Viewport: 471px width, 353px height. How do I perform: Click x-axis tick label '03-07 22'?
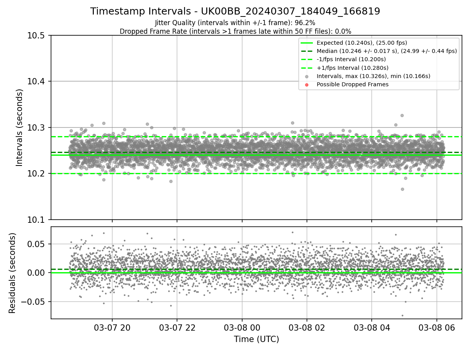coord(177,328)
